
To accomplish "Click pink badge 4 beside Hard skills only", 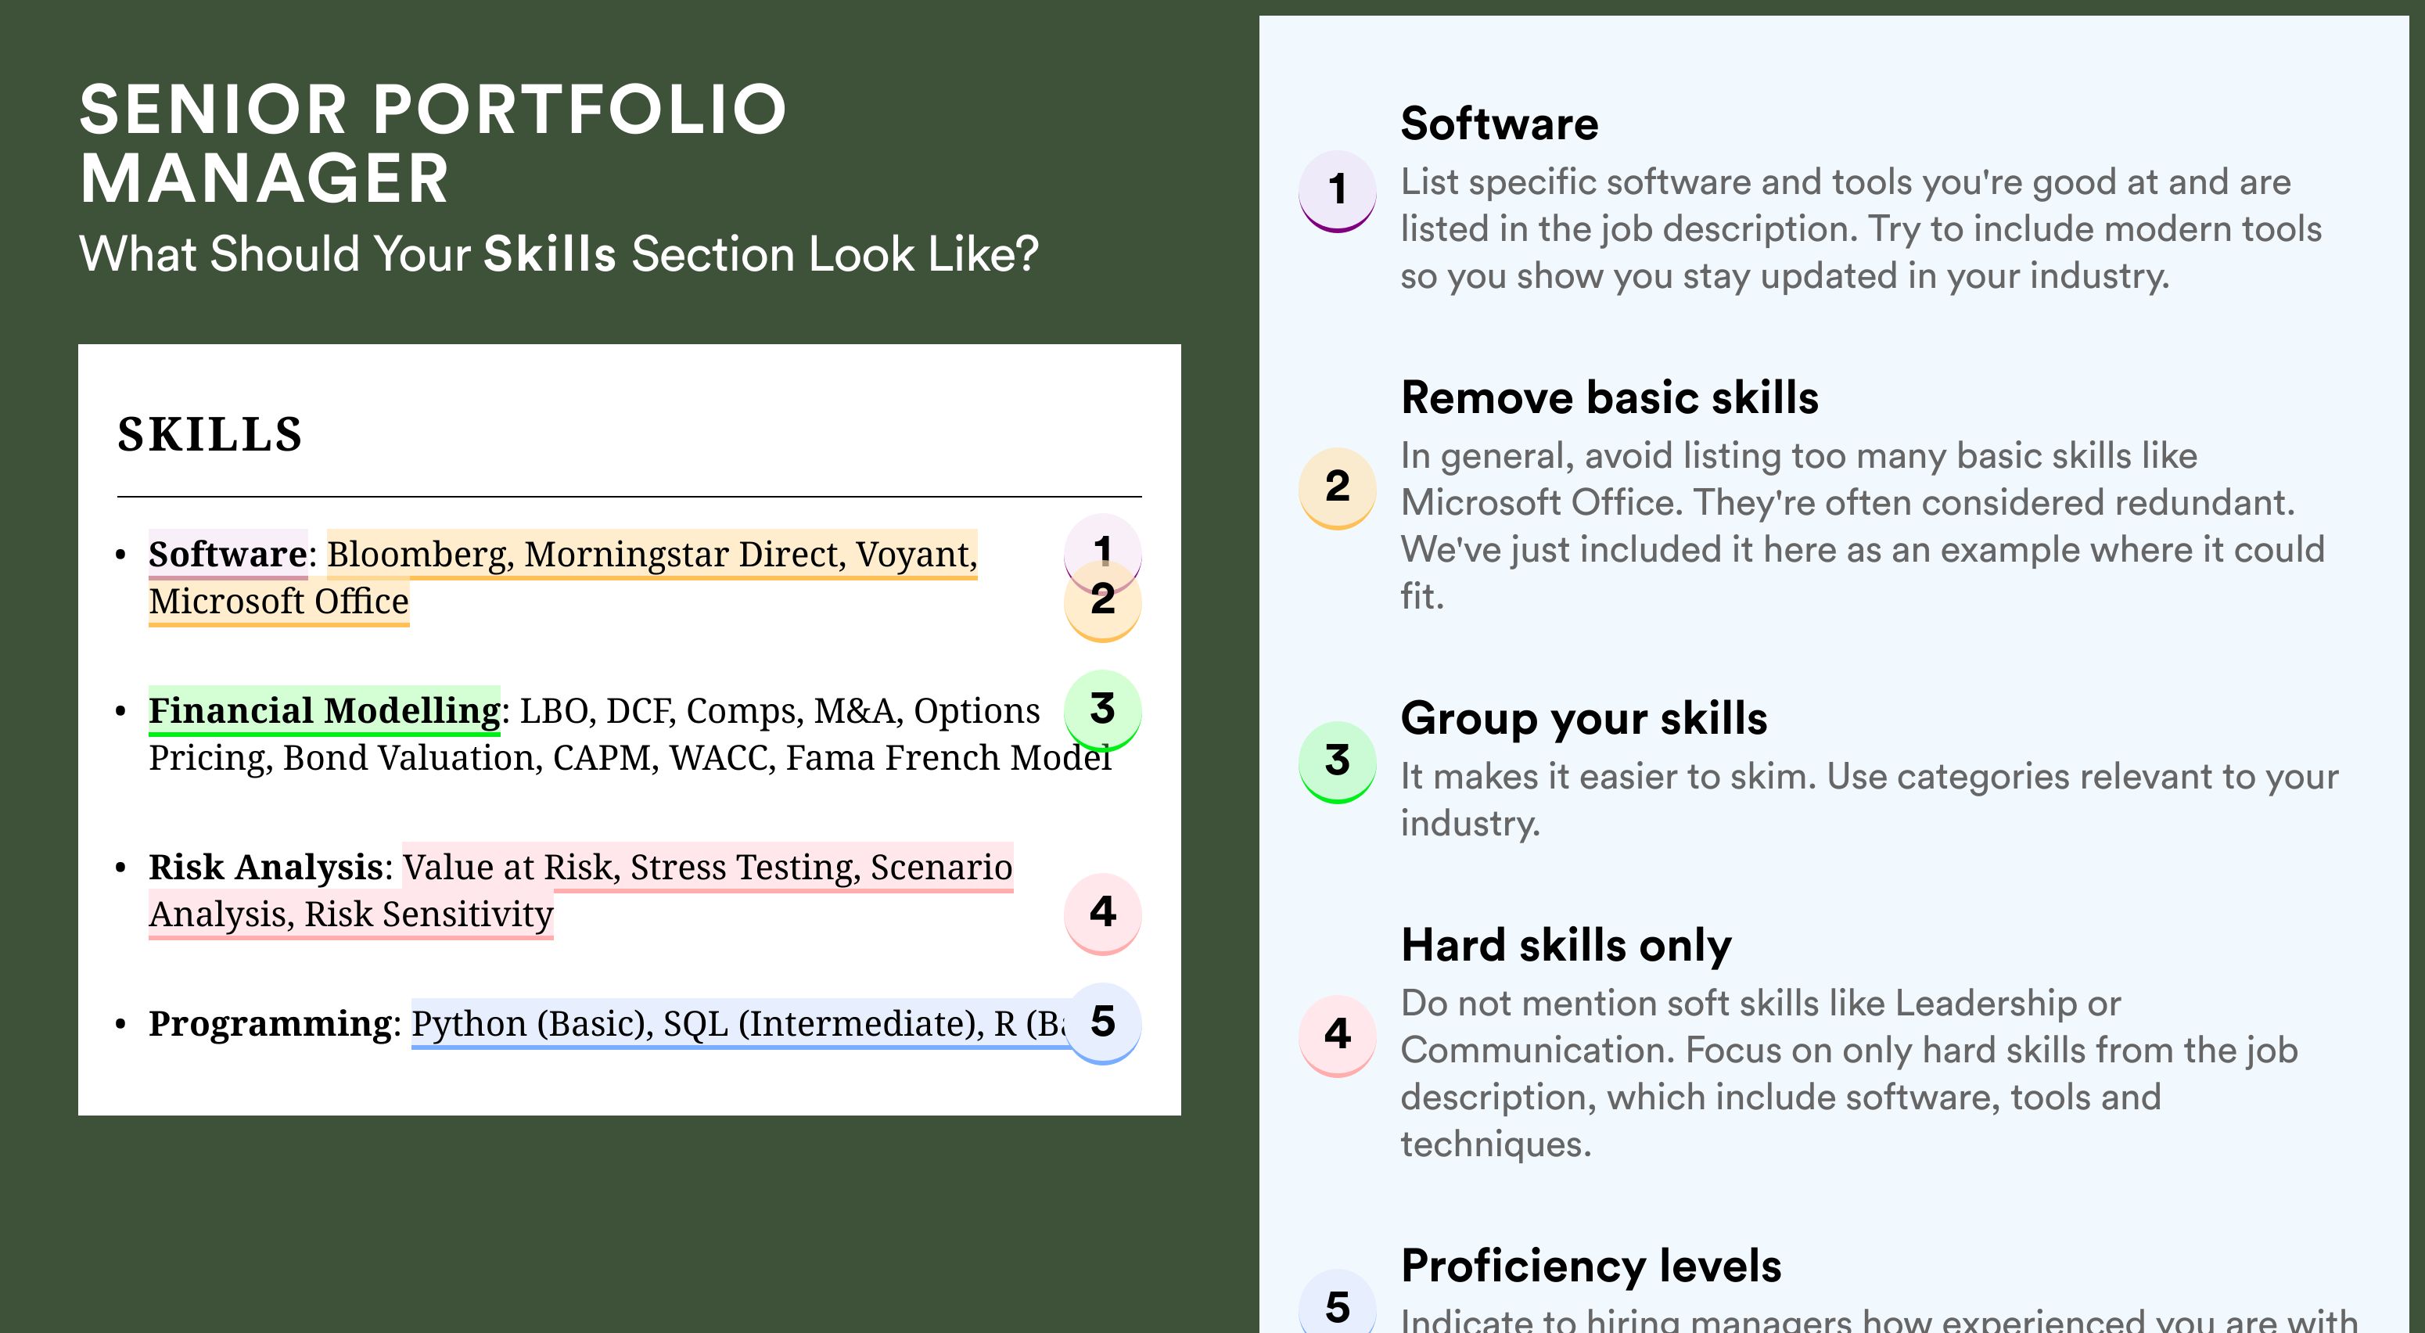I will (x=1338, y=1035).
